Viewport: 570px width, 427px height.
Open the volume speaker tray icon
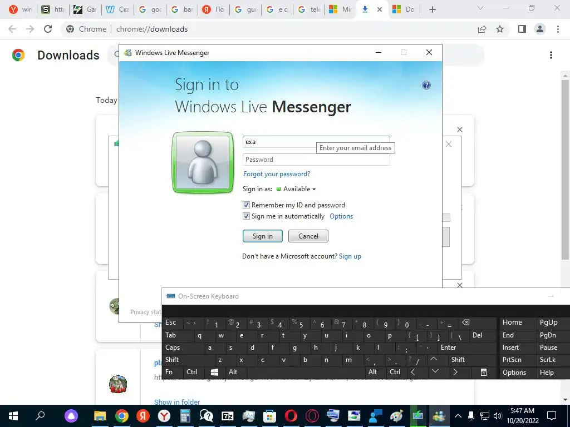(498, 416)
